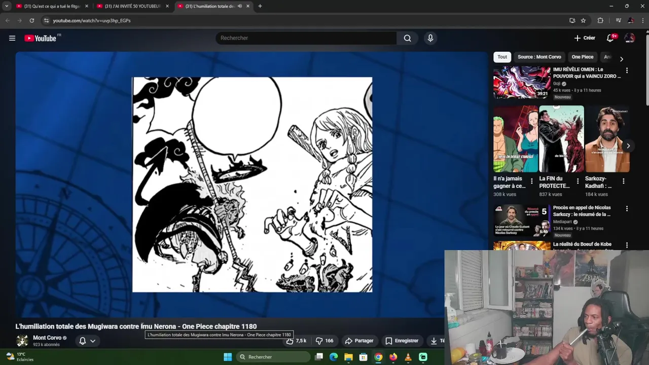
Task: Show next shorts with the right chevron
Action: [628, 146]
